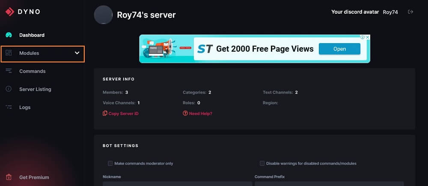428x186 pixels.
Task: Click the Roy74's server title
Action: point(146,15)
